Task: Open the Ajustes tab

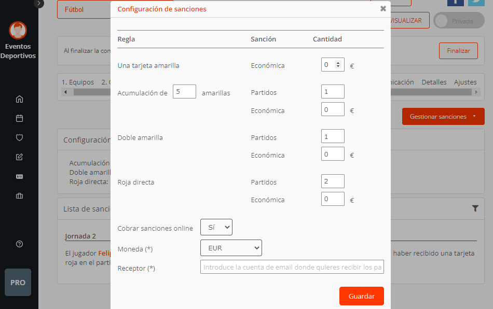Action: click(x=465, y=82)
